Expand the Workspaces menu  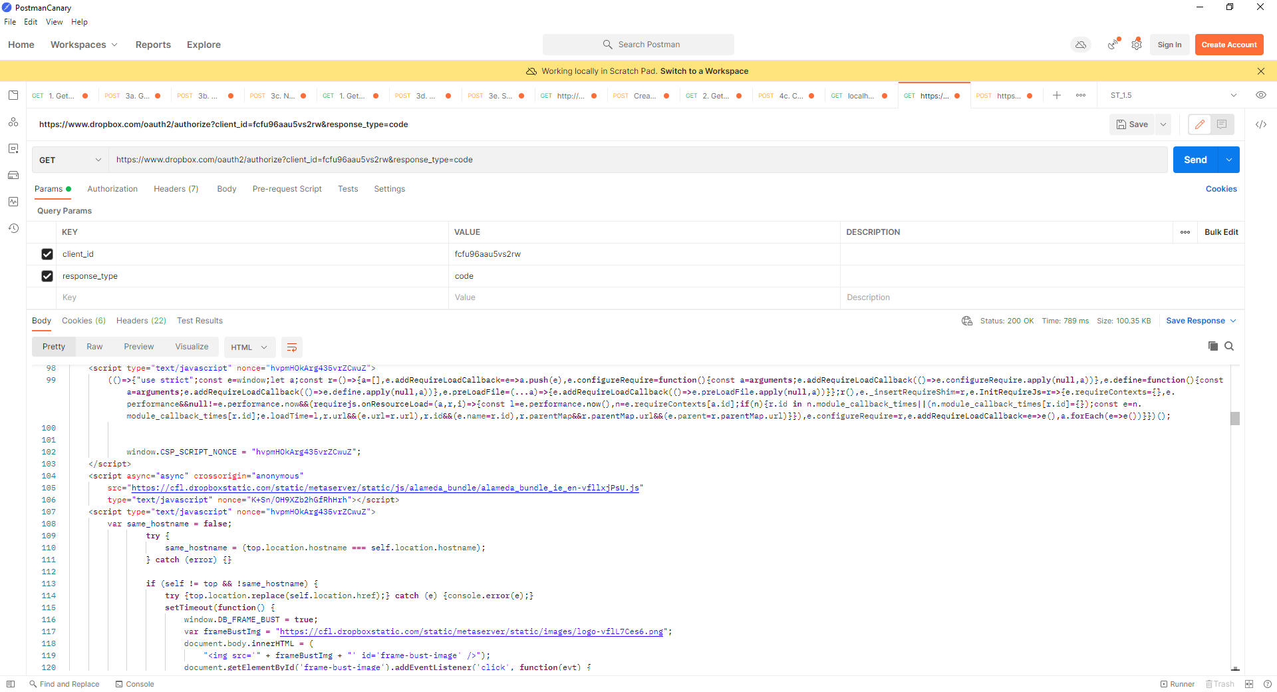(84, 45)
